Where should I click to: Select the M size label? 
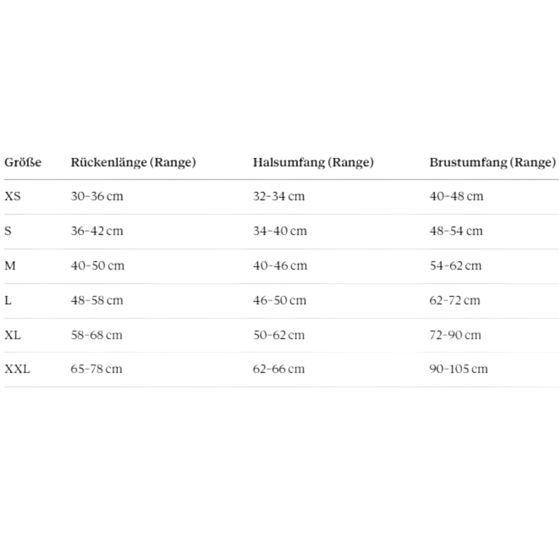(x=10, y=266)
